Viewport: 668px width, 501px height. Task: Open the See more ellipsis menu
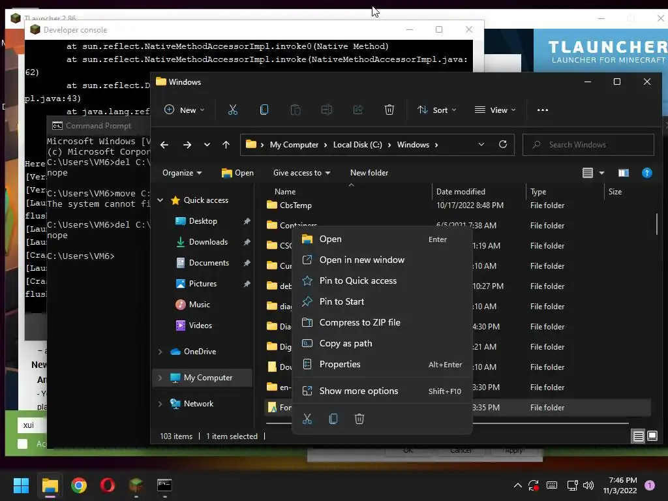pyautogui.click(x=542, y=110)
